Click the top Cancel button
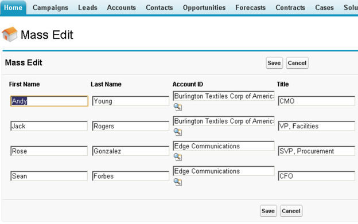Image resolution: width=358 pixels, height=224 pixels. 297,63
